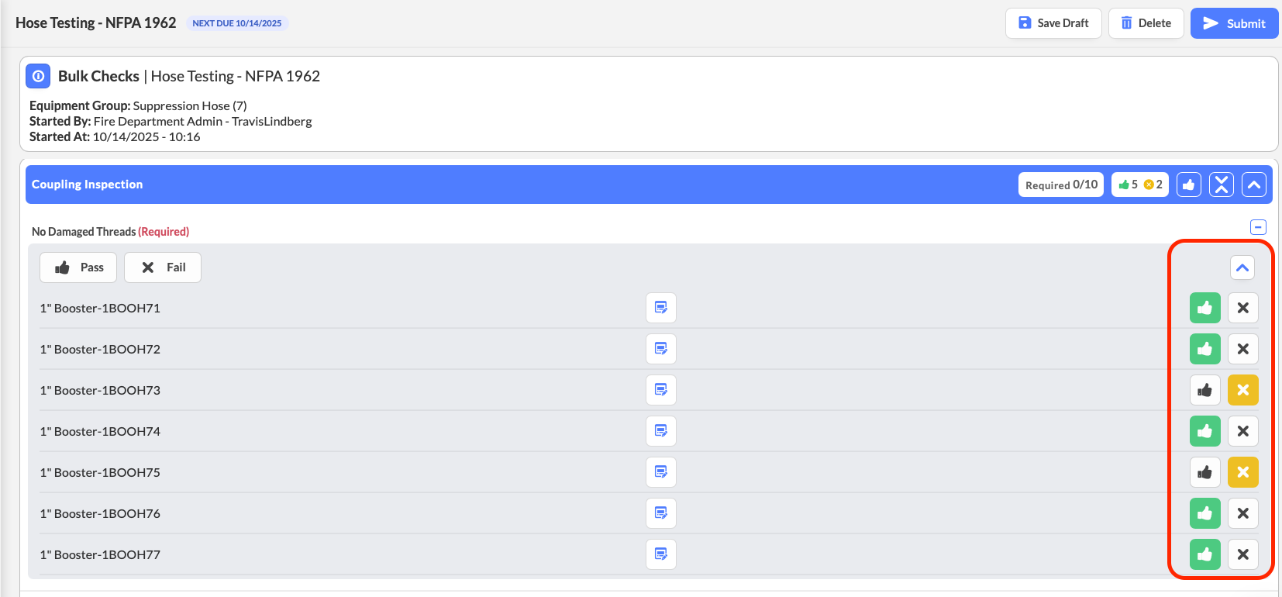
Task: Collapse the Coupling Inspection section
Action: pyautogui.click(x=1253, y=185)
